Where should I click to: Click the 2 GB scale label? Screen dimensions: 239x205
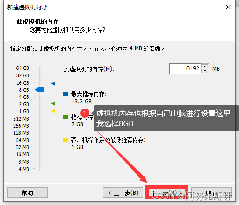24,104
